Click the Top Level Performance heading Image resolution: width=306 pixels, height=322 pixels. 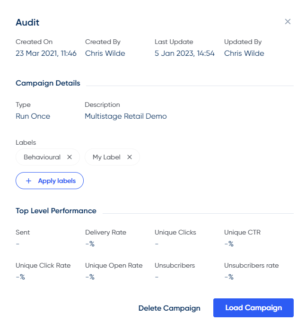pos(56,211)
